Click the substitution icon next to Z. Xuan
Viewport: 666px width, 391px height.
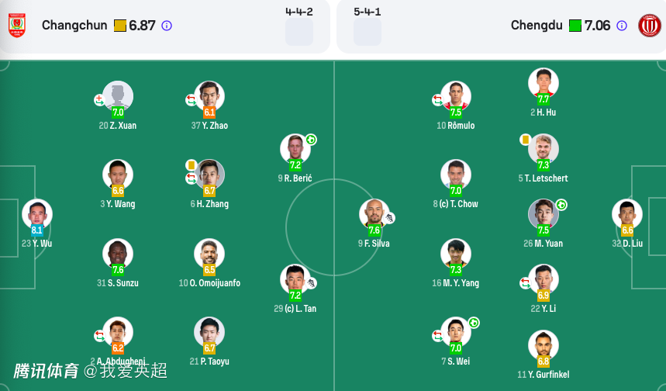coord(99,100)
